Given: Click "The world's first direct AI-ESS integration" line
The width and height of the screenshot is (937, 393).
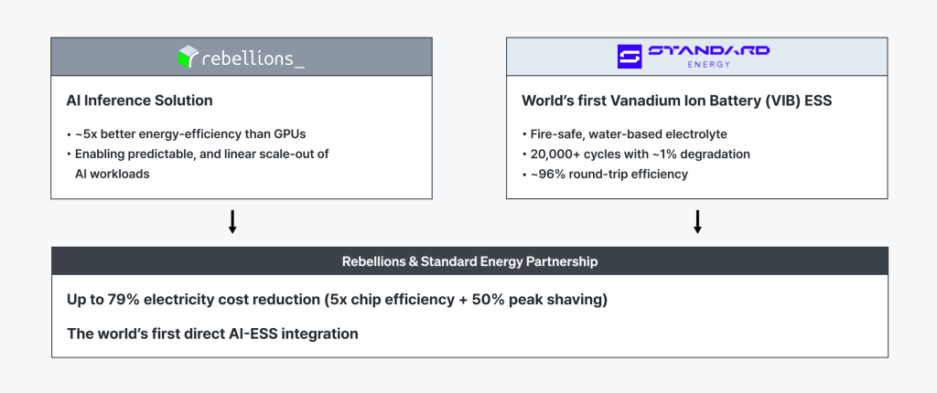Looking at the screenshot, I should click(212, 334).
